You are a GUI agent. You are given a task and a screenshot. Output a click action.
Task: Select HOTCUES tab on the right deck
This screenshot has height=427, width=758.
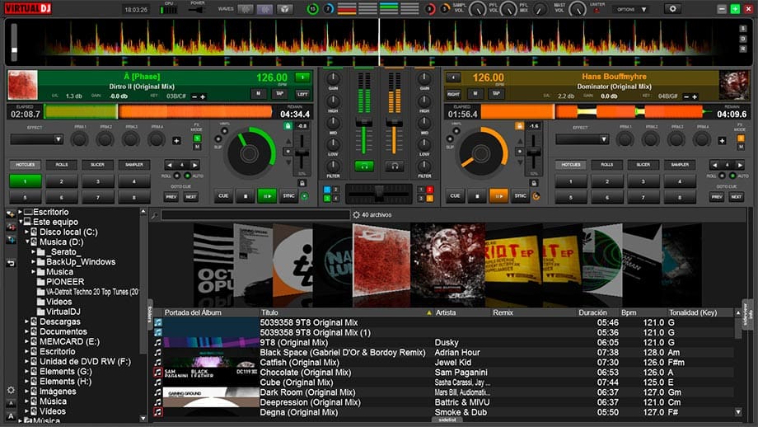click(x=571, y=165)
